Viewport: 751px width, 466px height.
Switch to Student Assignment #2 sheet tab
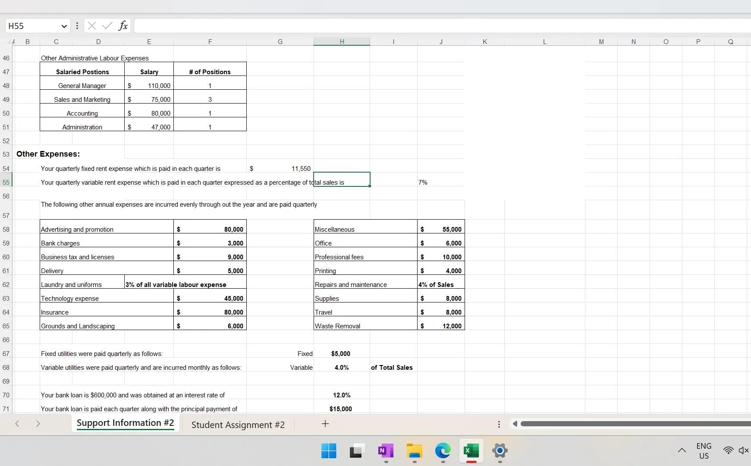click(x=238, y=425)
